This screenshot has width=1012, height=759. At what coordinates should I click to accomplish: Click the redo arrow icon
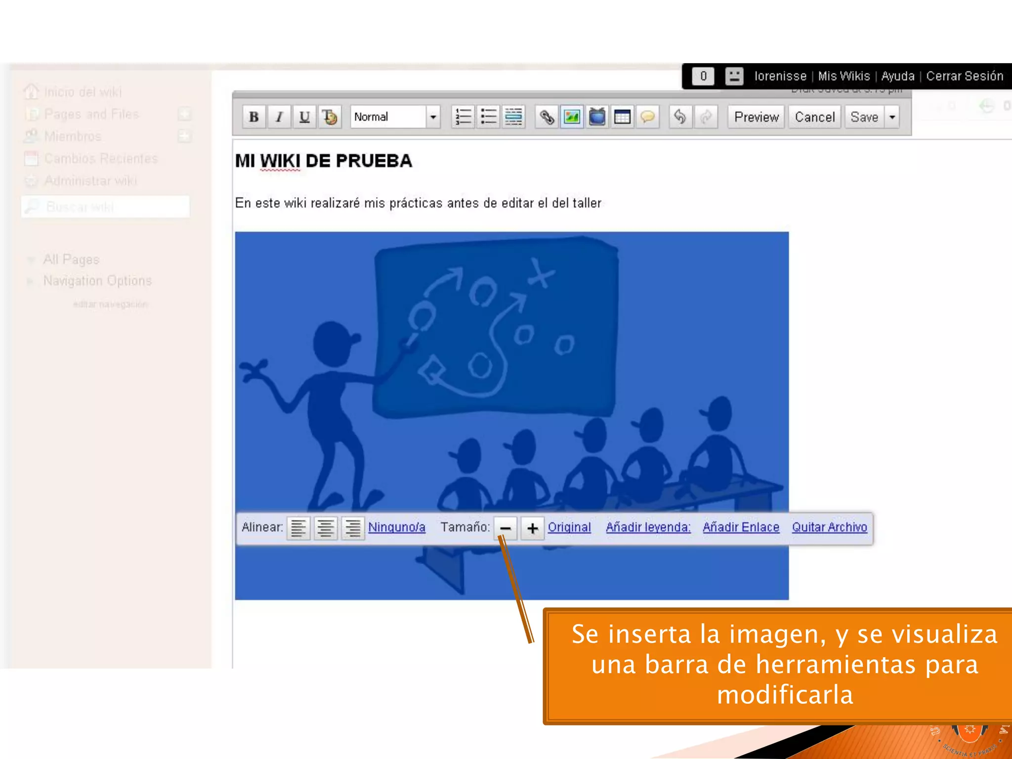click(x=706, y=117)
